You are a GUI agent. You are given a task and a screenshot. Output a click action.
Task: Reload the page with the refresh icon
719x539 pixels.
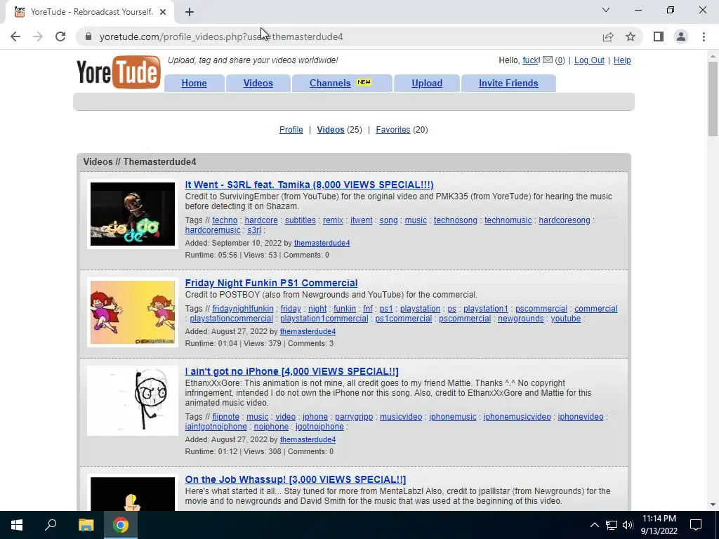(x=60, y=36)
